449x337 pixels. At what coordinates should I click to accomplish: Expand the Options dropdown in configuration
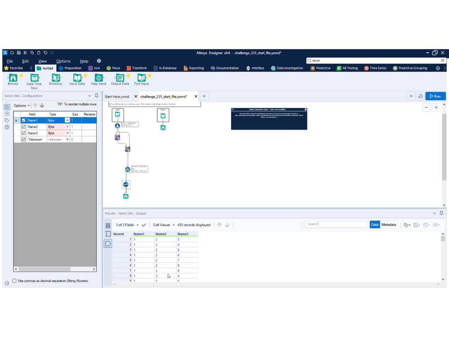22,105
